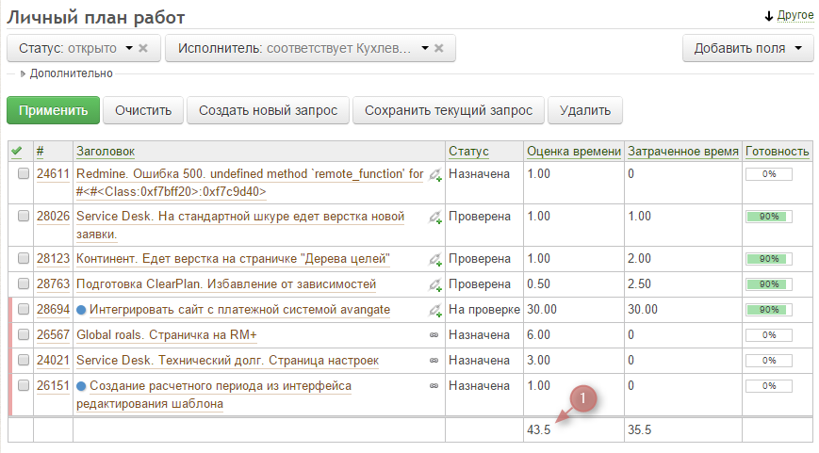819x453 pixels.
Task: Select the checkbox for issue 28763
Action: point(23,284)
